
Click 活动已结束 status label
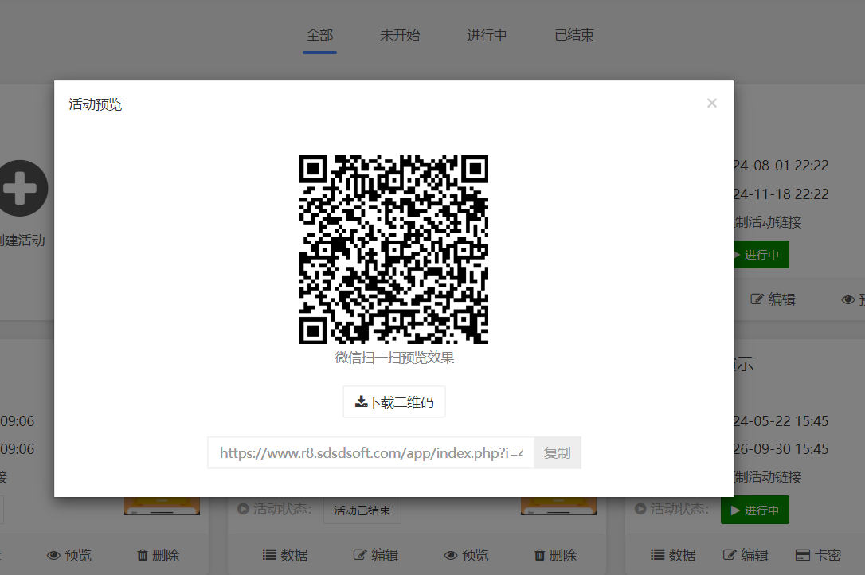[x=362, y=510]
